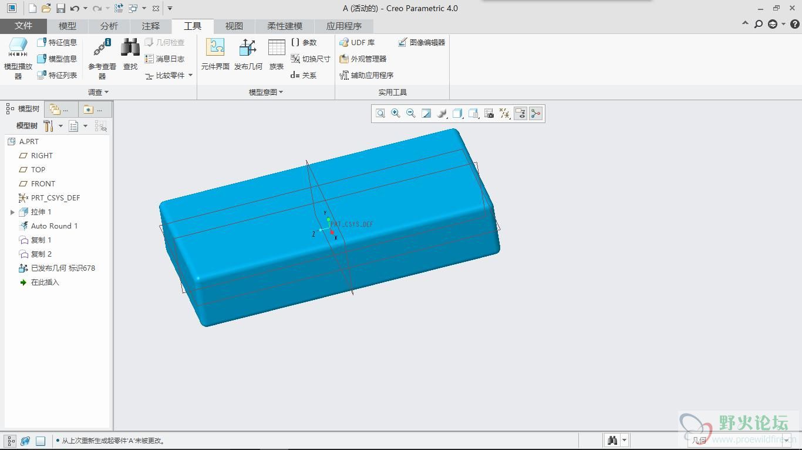The height and width of the screenshot is (450, 802).
Task: Open the windows switcher dropdown arrow
Action: tap(144, 8)
